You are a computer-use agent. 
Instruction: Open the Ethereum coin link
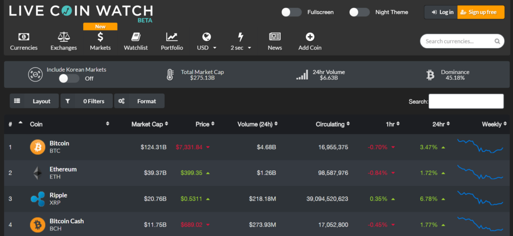(63, 169)
